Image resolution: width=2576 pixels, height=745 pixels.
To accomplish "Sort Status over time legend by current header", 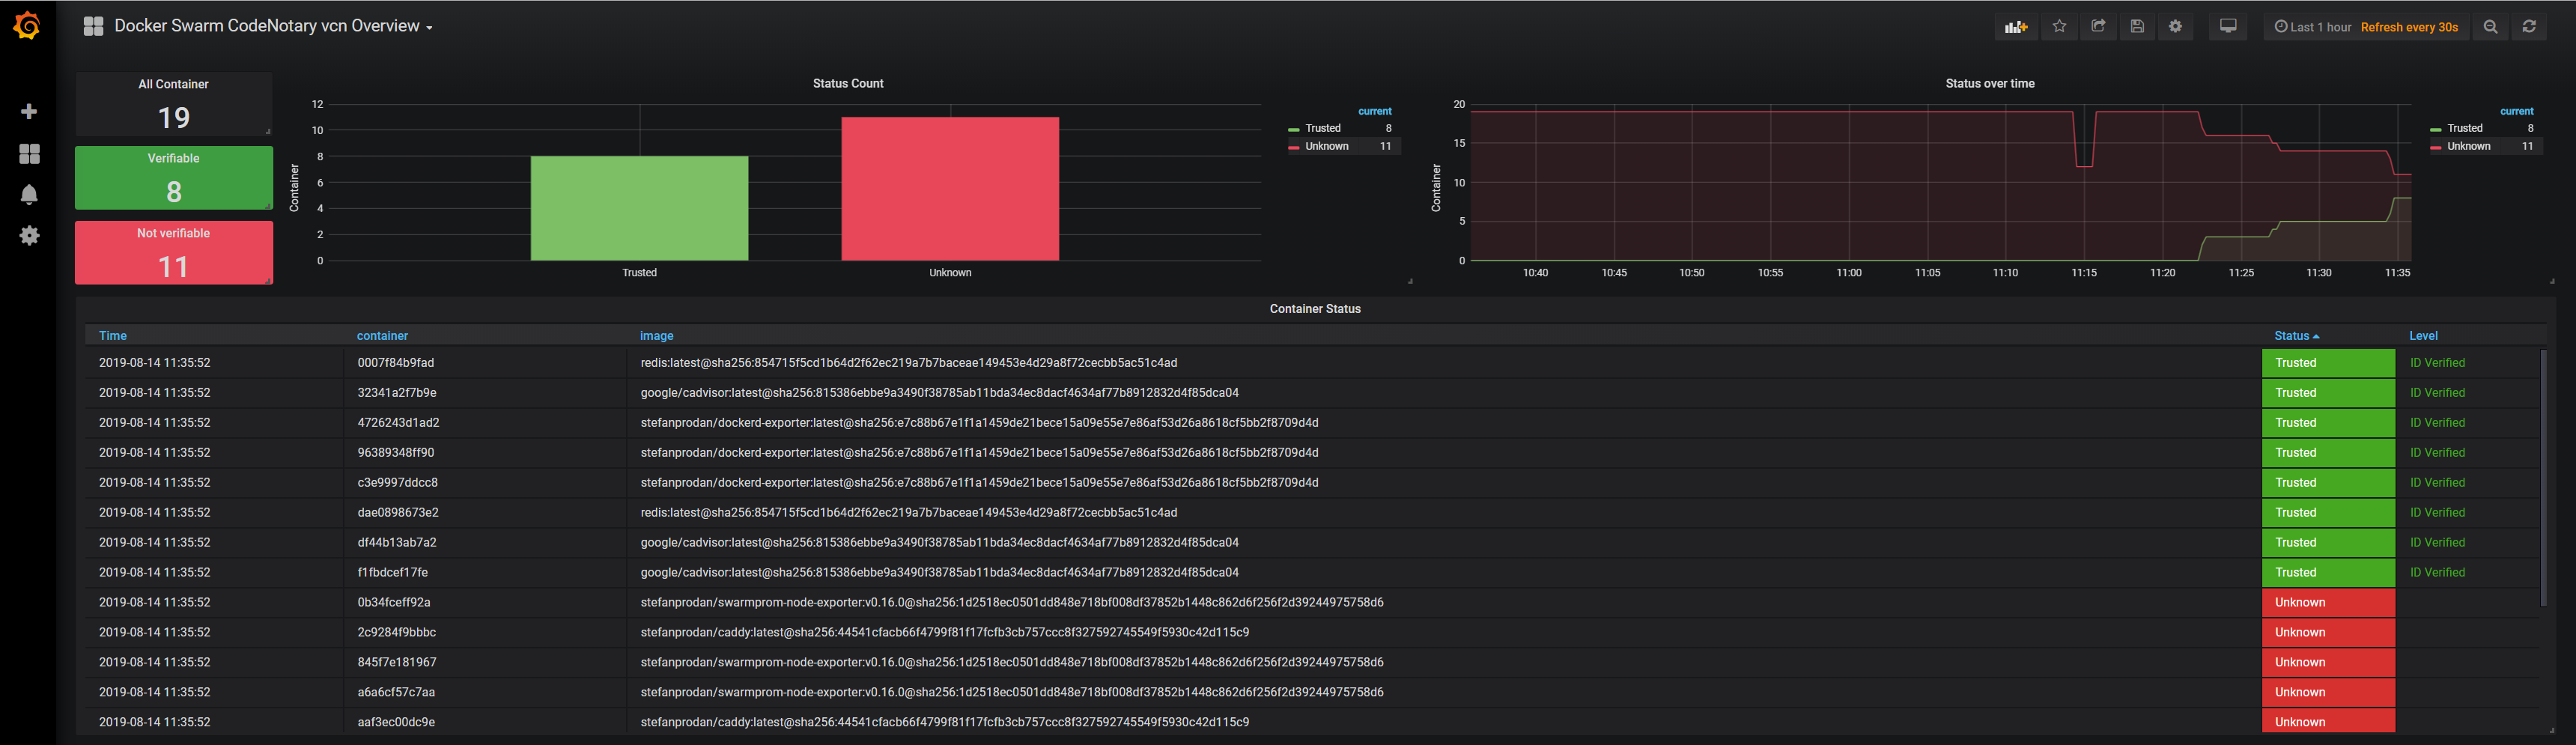I will [2517, 111].
